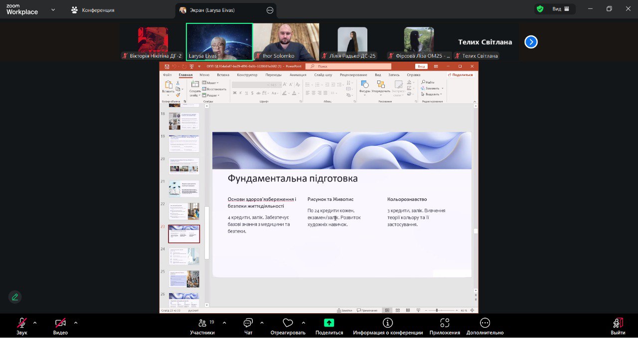This screenshot has width=638, height=338.
Task: Expand video options arrow next to Видео
Action: (76, 323)
